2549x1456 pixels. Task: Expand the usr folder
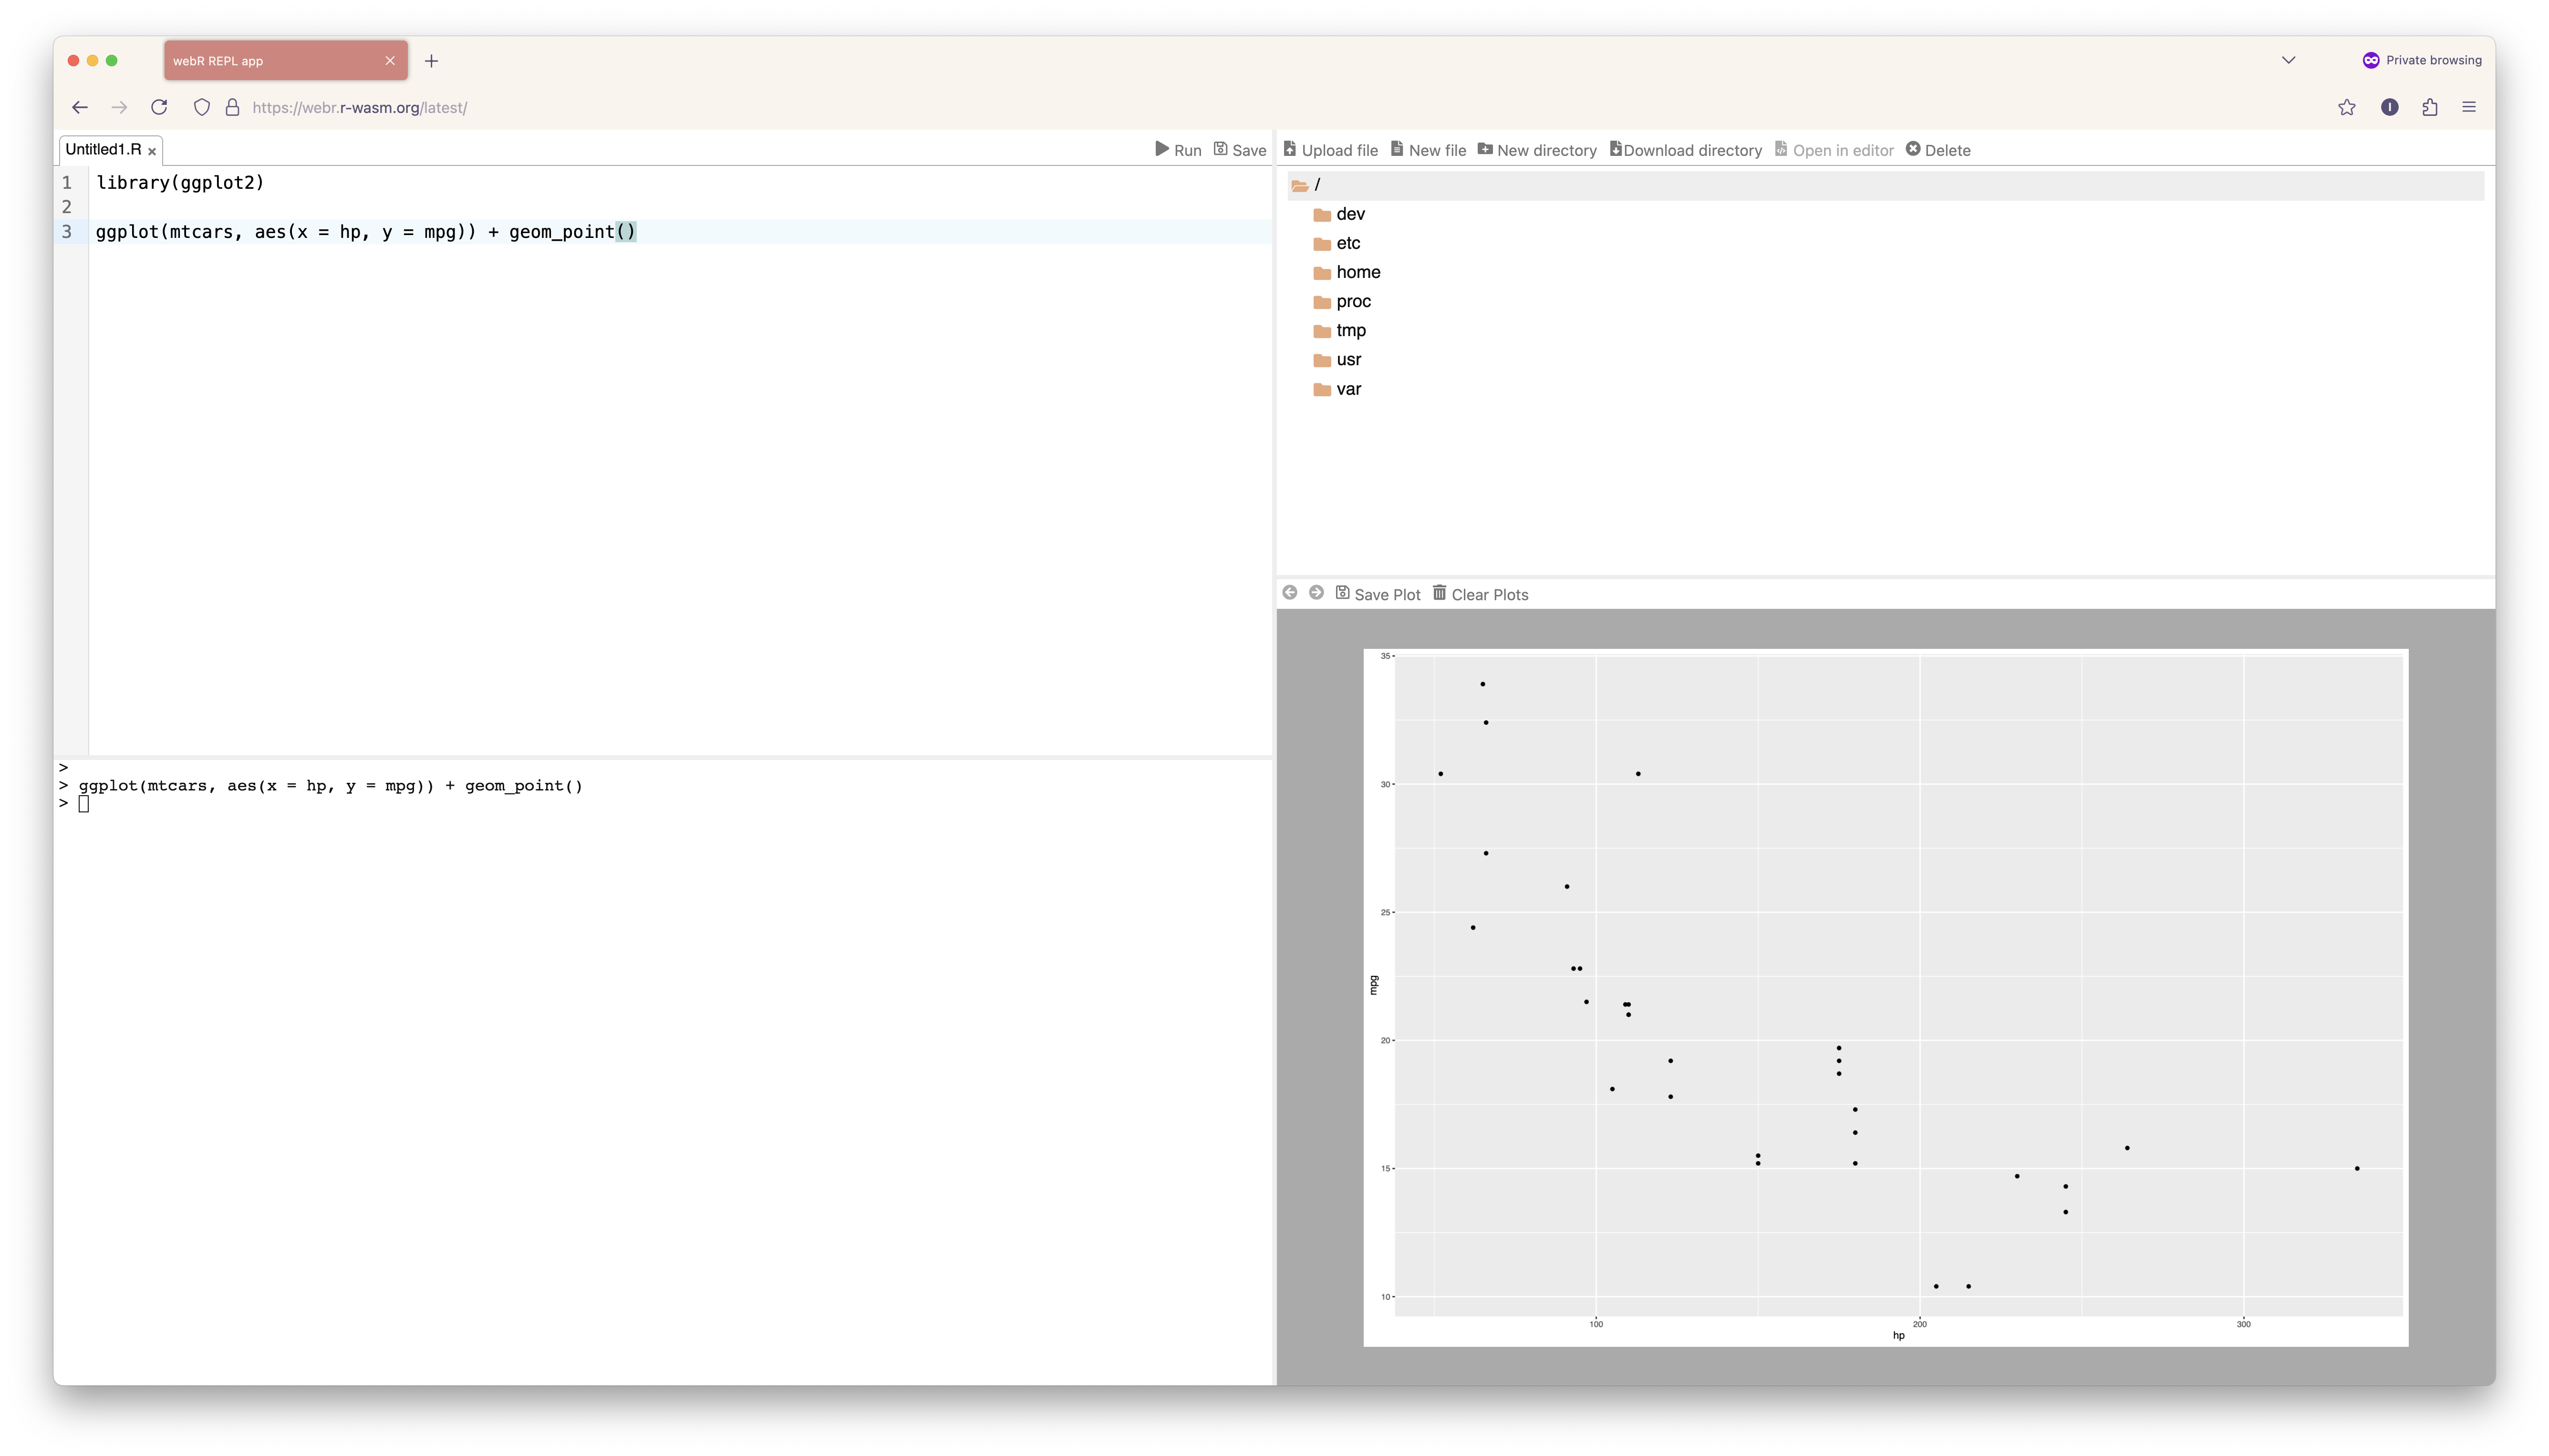click(1347, 360)
